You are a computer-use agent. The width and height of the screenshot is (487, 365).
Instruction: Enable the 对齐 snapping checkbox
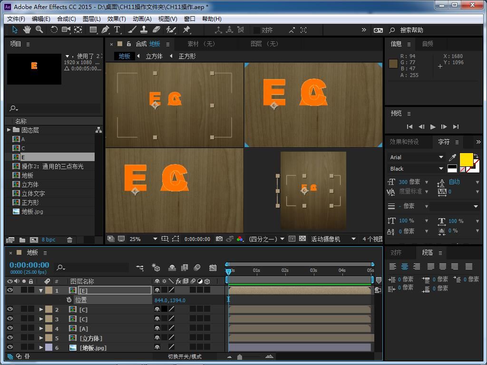257,30
